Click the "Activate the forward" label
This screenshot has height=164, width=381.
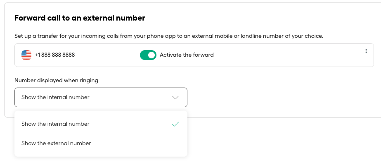(187, 55)
